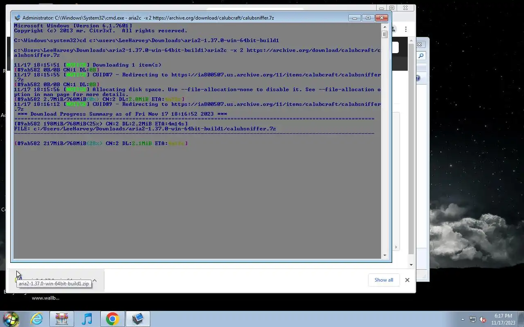Viewport: 524px width, 327px height.
Task: Open the WinRAR taskbar button
Action: (x=62, y=319)
